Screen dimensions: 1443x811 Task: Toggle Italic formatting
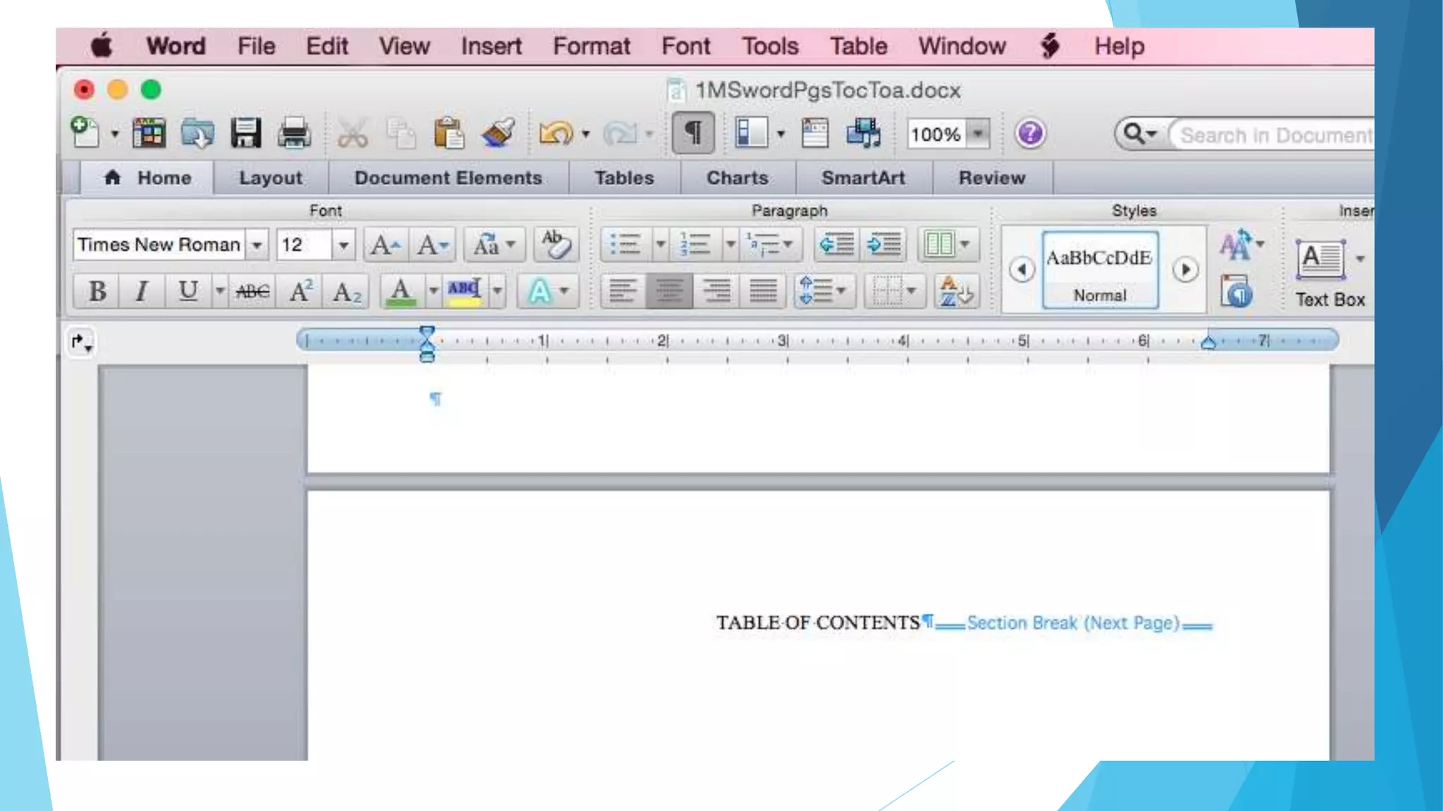[x=142, y=291]
